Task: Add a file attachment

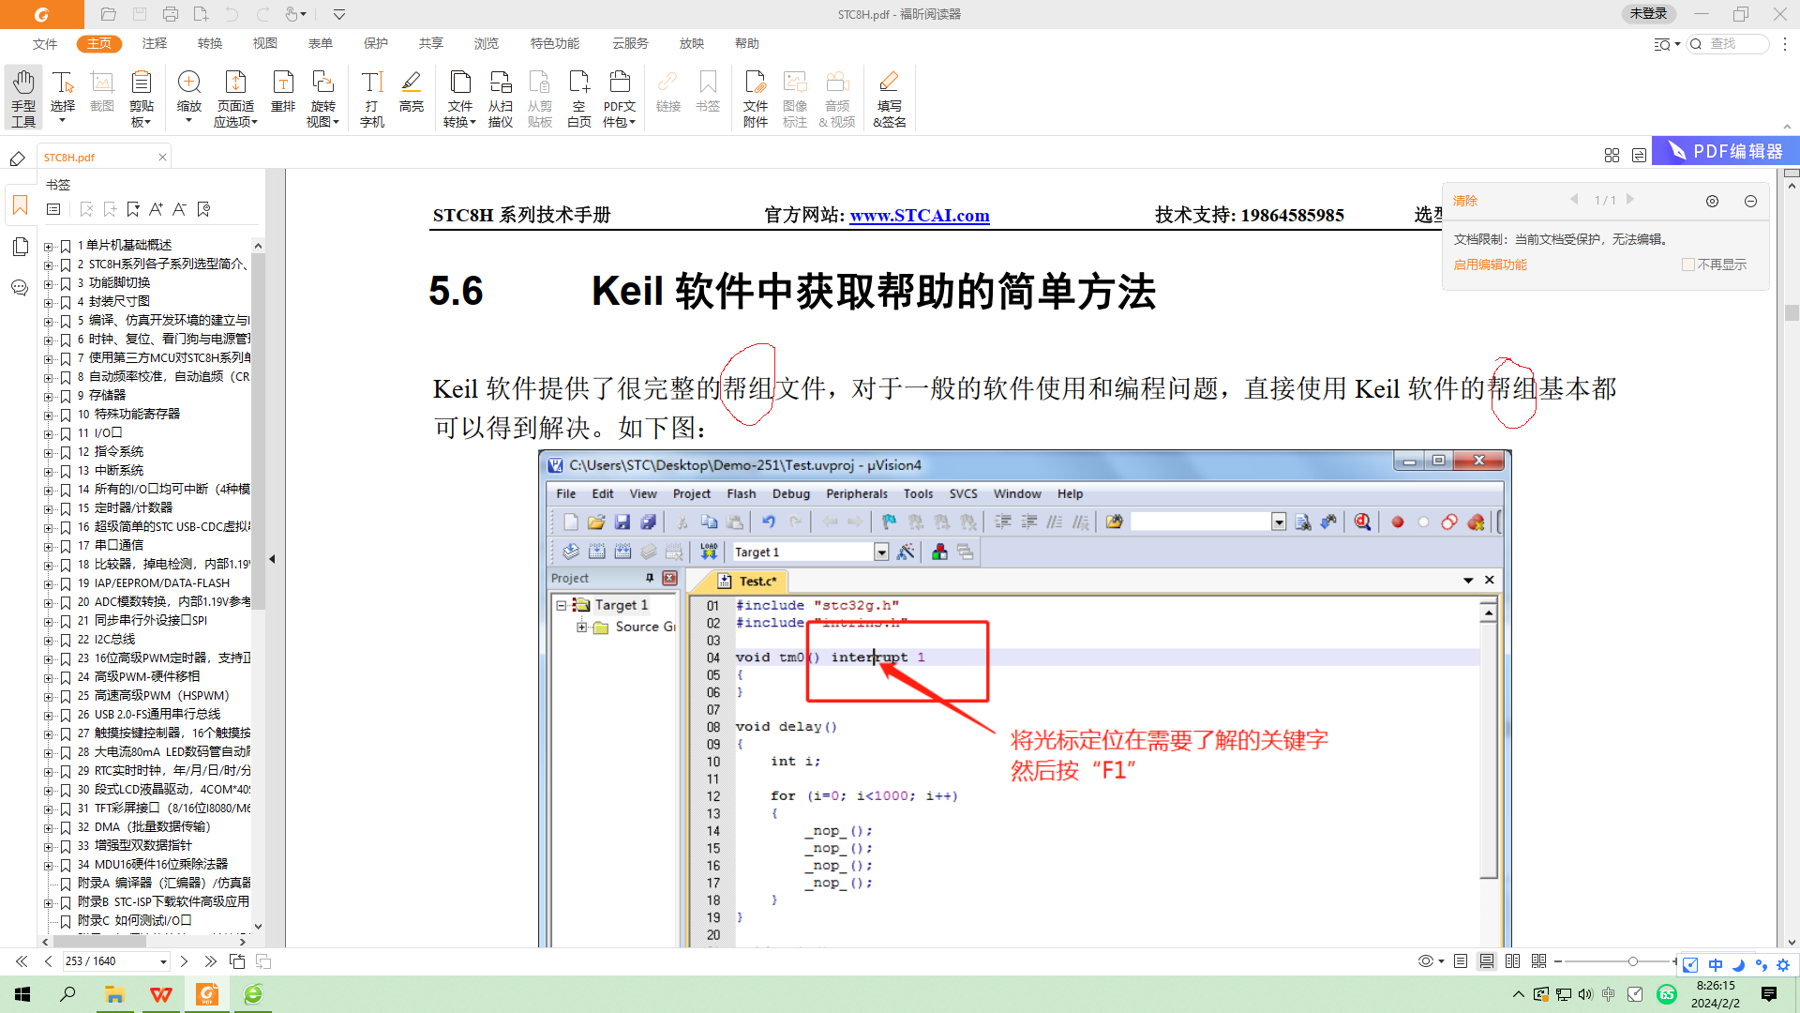Action: click(x=756, y=98)
